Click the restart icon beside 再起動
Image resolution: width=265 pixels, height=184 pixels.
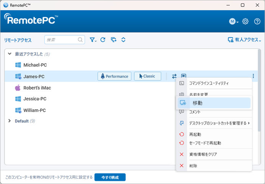[x=182, y=134]
